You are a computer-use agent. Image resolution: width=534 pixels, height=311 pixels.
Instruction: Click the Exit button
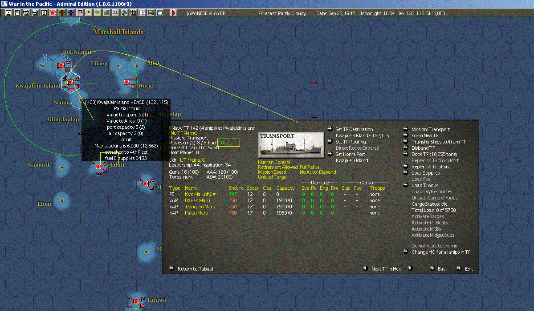469,268
